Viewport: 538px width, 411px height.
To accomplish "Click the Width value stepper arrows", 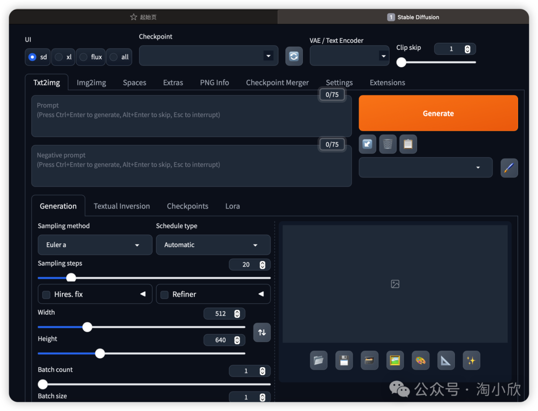I will click(237, 314).
